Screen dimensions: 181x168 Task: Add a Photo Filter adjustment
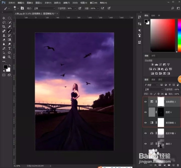(162, 69)
